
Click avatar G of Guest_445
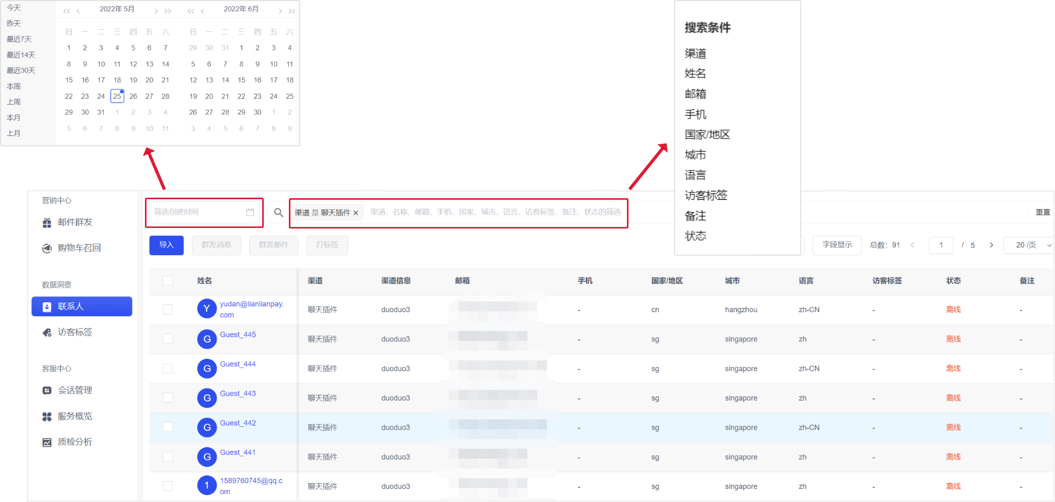(207, 339)
